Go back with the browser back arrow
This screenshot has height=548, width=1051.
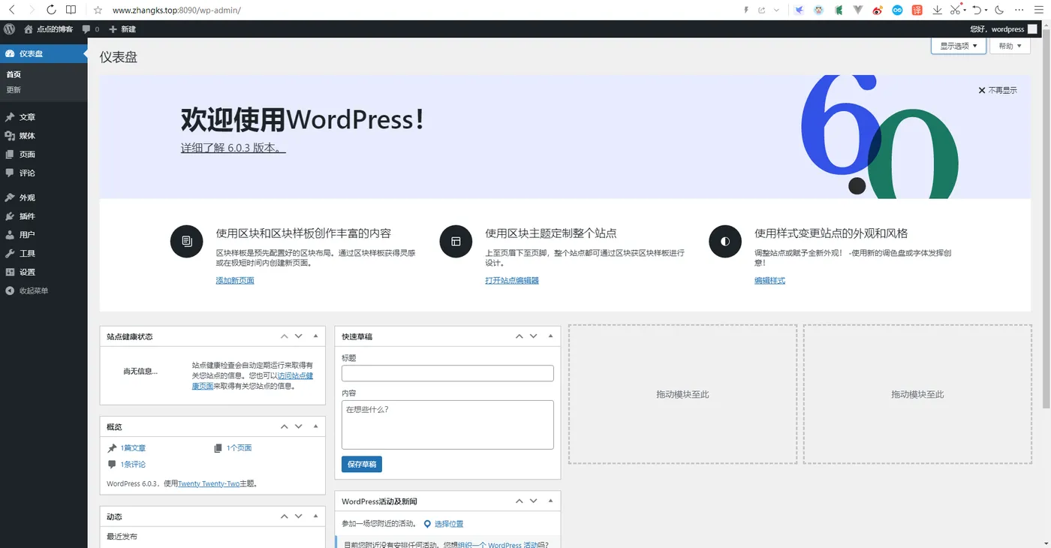click(x=11, y=10)
